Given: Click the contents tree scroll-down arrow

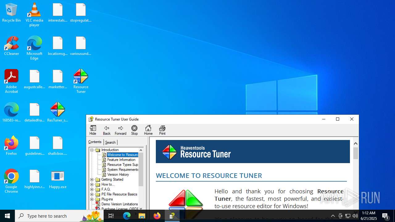Looking at the screenshot, I should 141,208.
